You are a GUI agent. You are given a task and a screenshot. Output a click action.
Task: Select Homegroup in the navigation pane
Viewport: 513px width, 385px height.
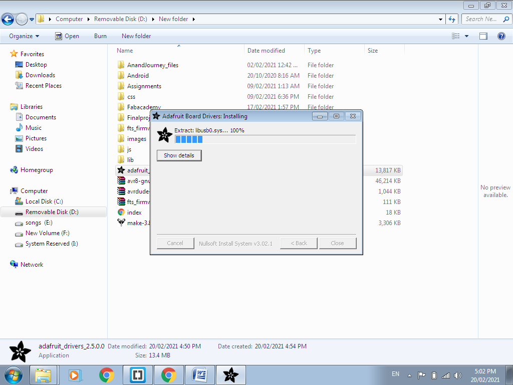[x=36, y=170]
